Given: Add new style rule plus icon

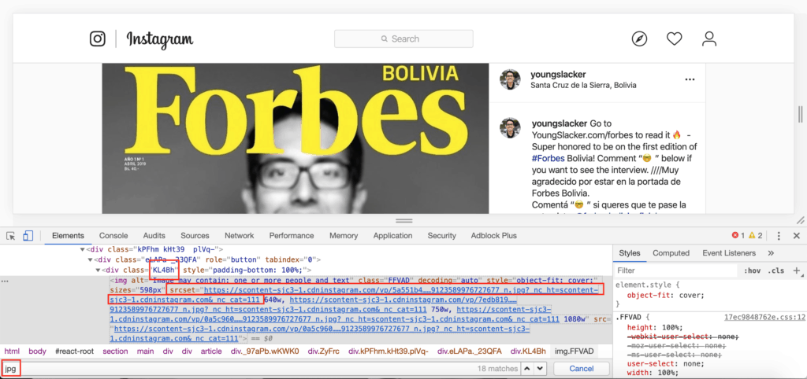Looking at the screenshot, I should point(797,270).
